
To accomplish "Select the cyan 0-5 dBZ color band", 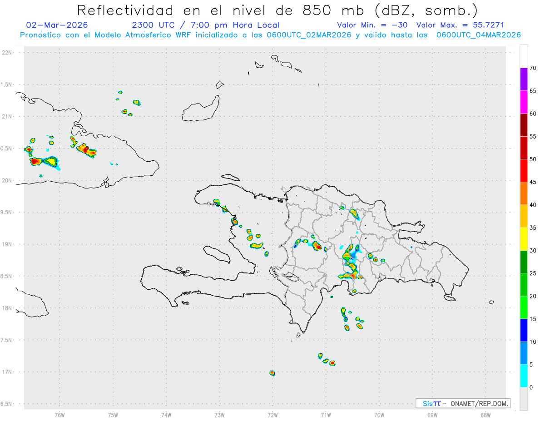I will [x=524, y=376].
